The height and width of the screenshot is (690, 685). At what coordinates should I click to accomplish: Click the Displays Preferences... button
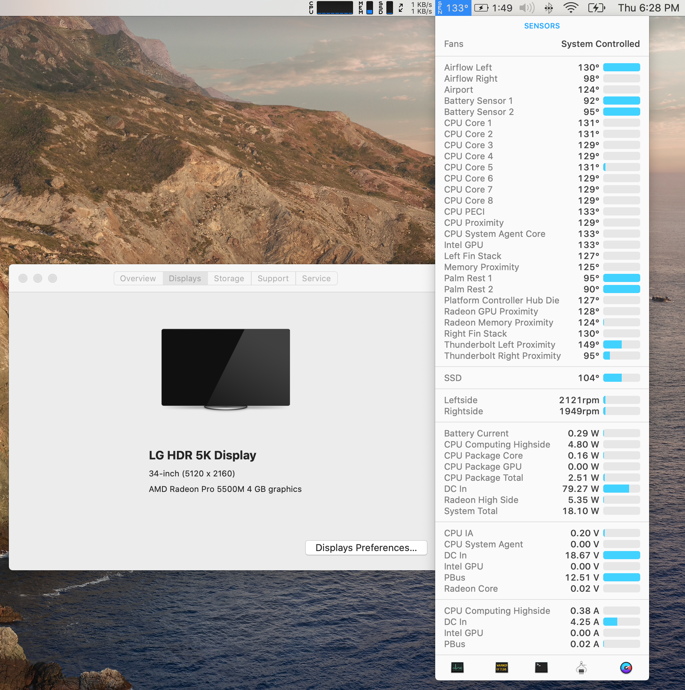[x=366, y=548]
